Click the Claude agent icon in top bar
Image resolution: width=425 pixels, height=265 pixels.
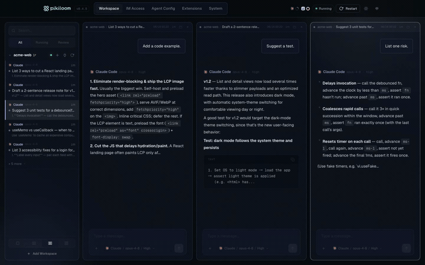click(292, 9)
